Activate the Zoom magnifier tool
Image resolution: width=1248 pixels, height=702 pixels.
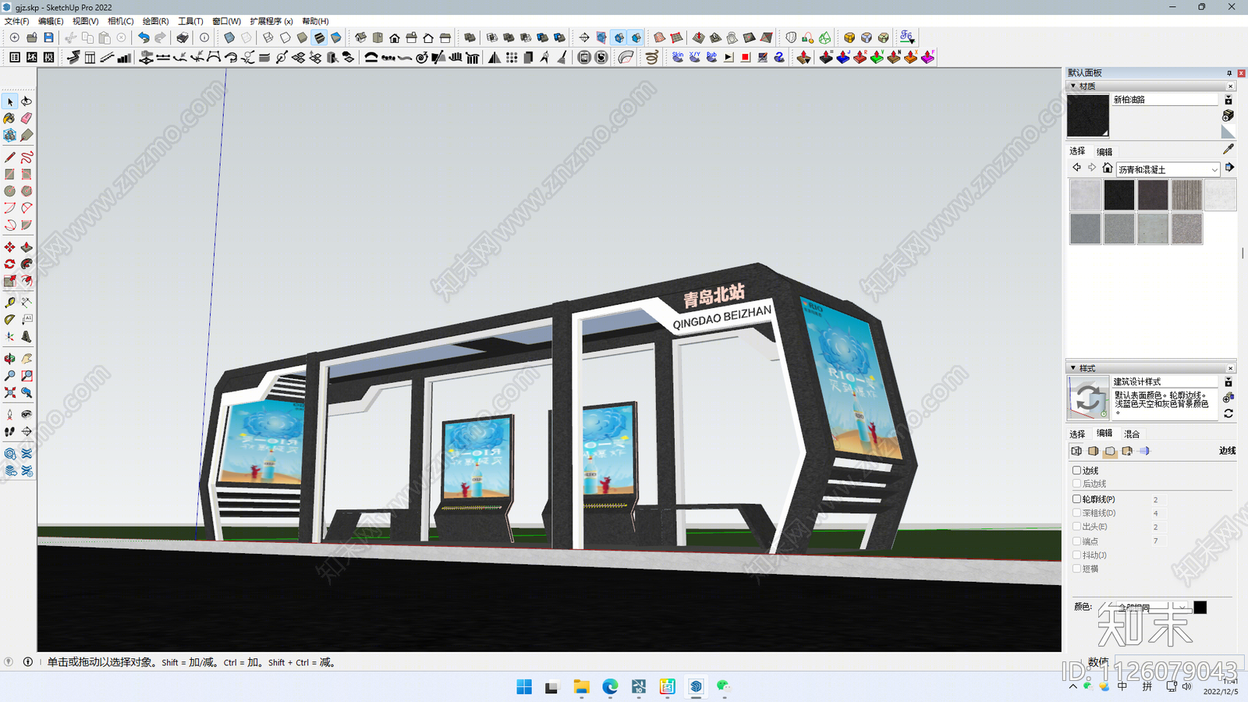pyautogui.click(x=10, y=376)
